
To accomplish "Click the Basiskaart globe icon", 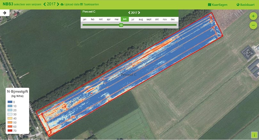I will [x=238, y=4].
